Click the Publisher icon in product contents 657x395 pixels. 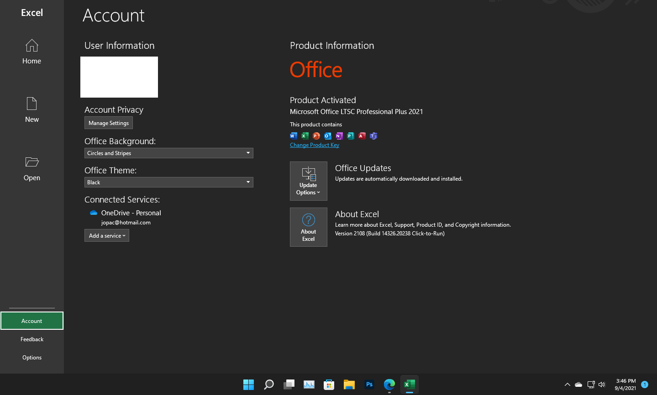point(351,135)
